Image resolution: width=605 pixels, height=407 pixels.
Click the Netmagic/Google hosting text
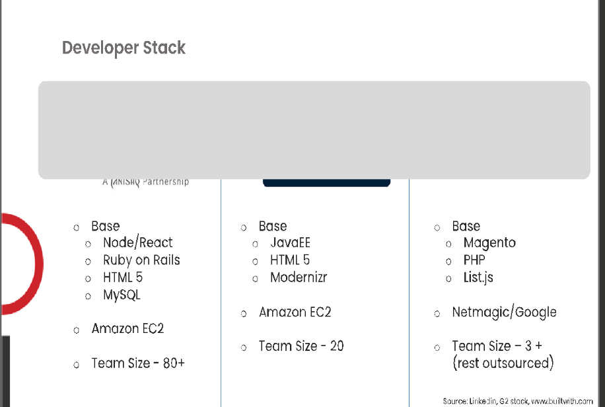point(505,312)
